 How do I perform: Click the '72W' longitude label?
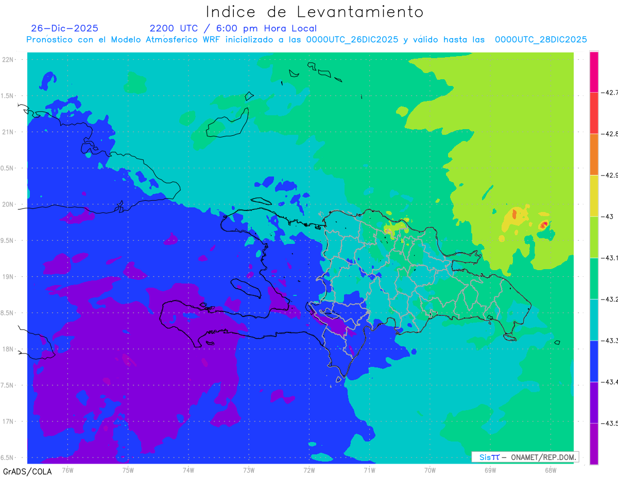pyautogui.click(x=309, y=470)
